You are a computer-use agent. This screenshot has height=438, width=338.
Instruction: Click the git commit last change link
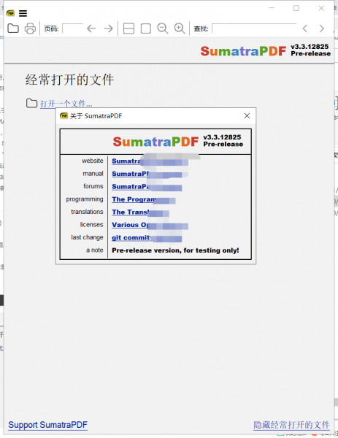[x=147, y=238]
